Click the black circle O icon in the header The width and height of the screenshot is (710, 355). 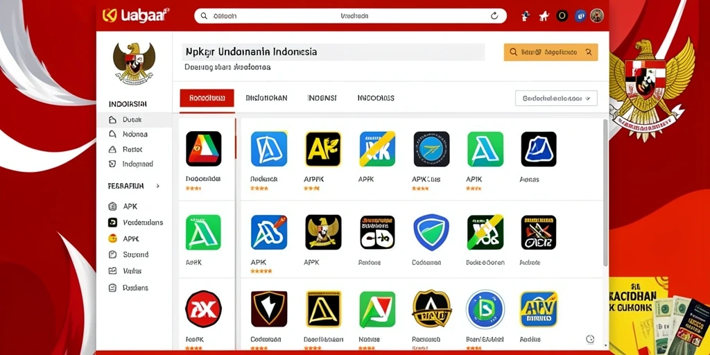point(562,16)
